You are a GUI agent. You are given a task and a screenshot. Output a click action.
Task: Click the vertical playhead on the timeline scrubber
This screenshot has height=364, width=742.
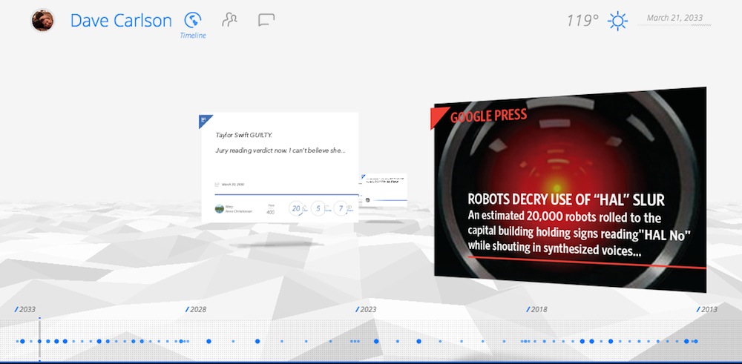click(39, 339)
